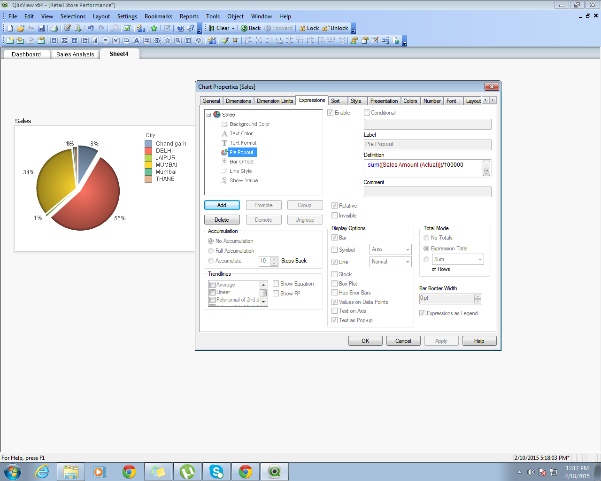This screenshot has height=481, width=601.
Task: Click the Quick Chart lightning icon
Action: pyautogui.click(x=141, y=28)
